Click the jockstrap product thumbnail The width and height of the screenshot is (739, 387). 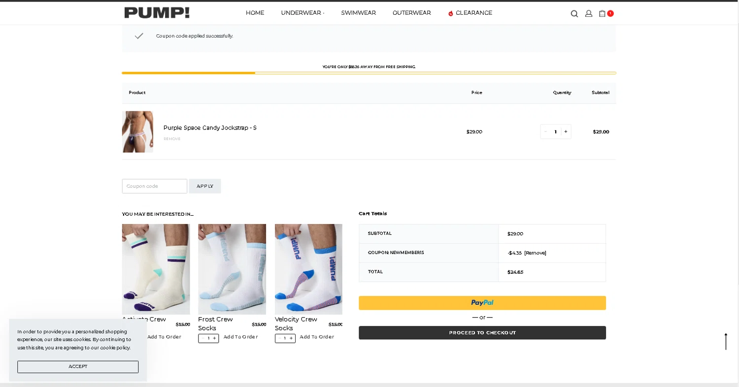137,131
